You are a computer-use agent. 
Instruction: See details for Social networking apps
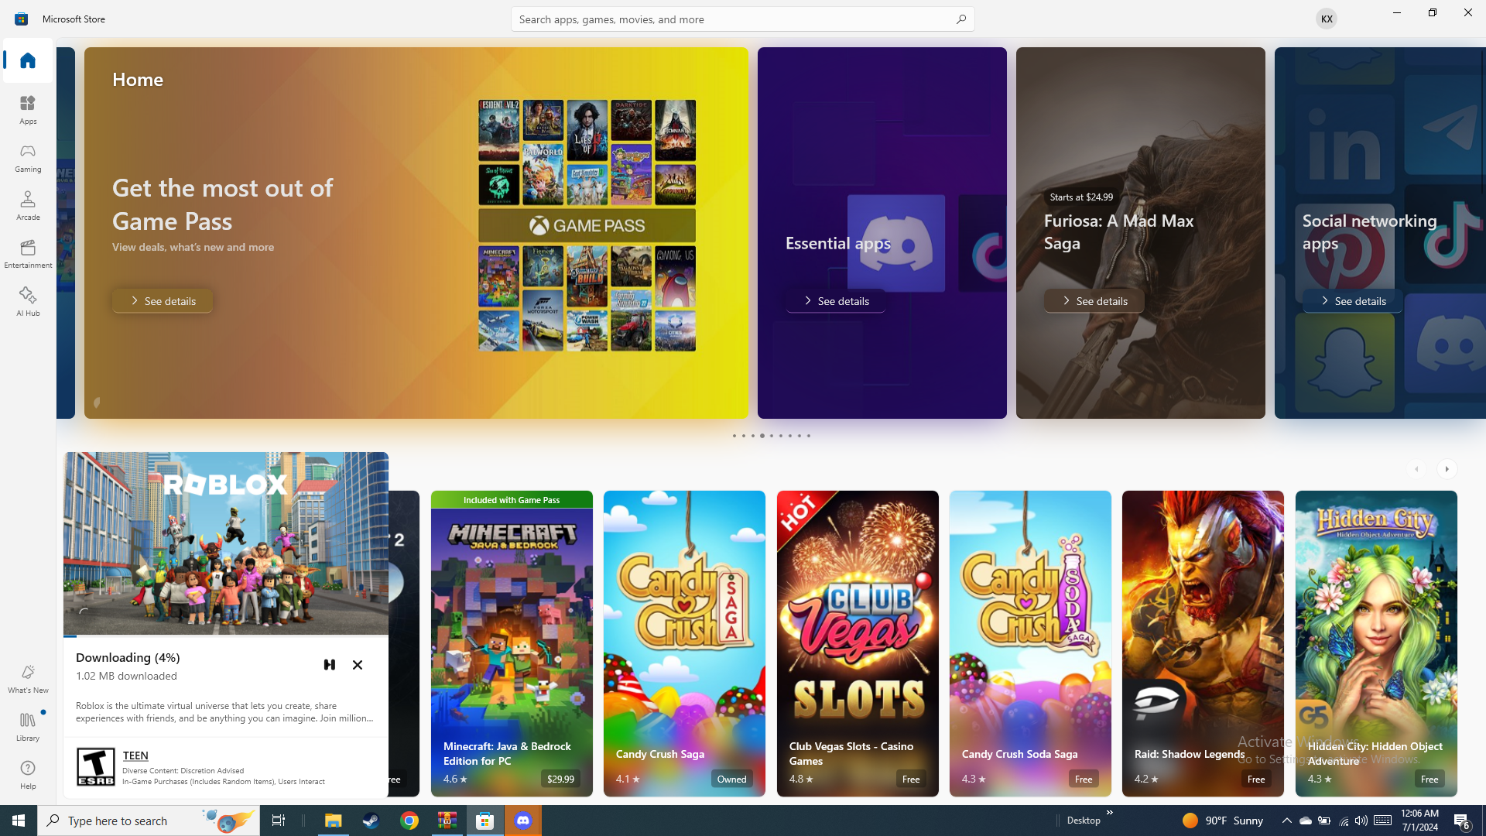click(1353, 301)
